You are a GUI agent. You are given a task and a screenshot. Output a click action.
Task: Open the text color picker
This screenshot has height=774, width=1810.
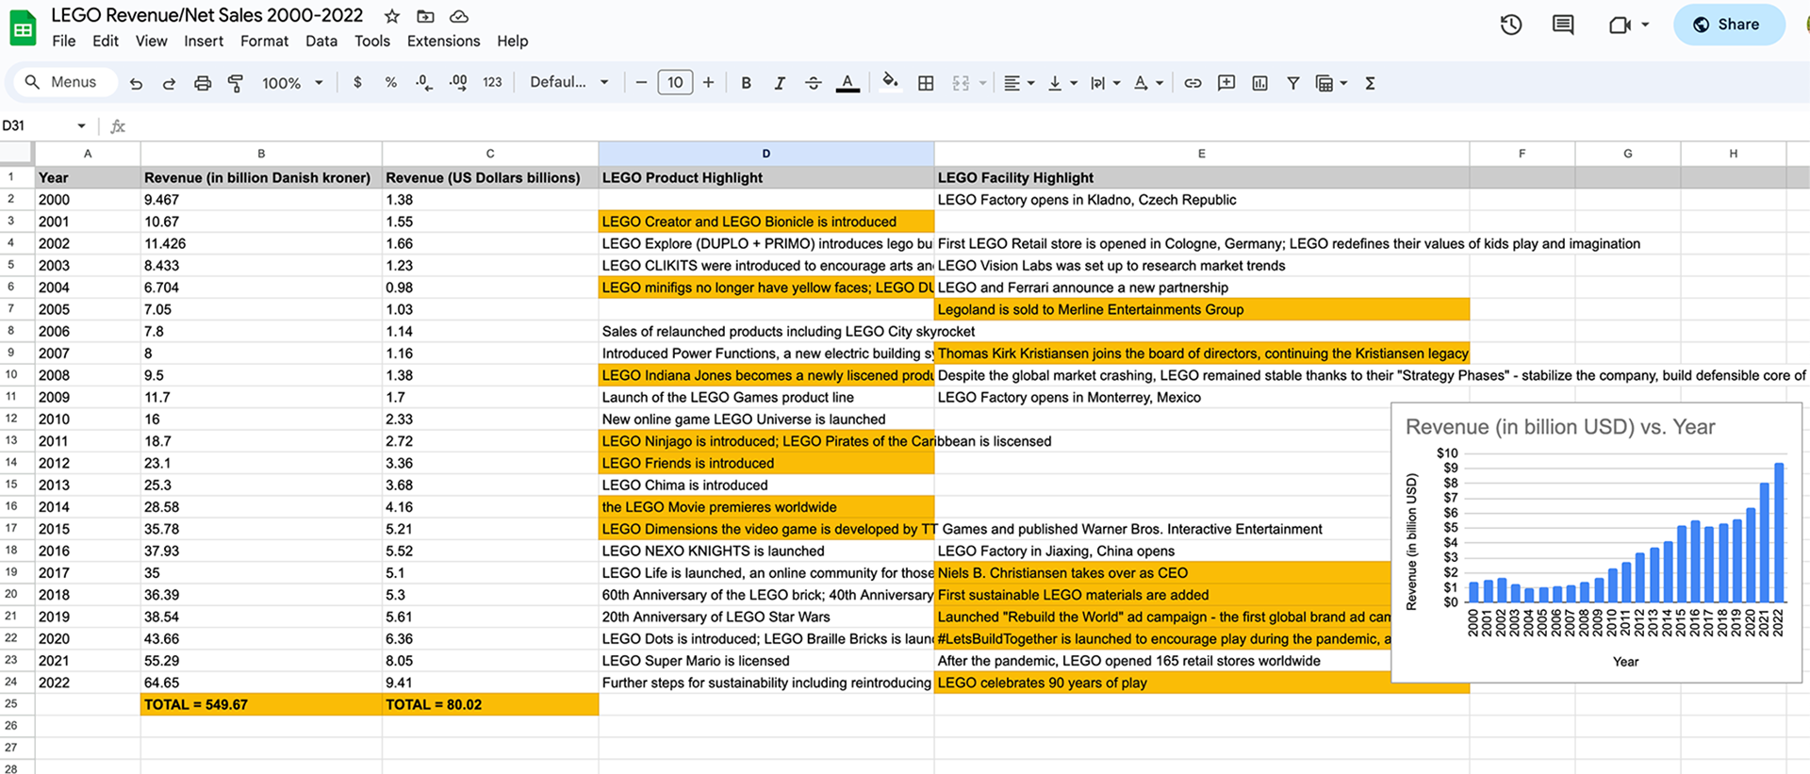coord(847,83)
